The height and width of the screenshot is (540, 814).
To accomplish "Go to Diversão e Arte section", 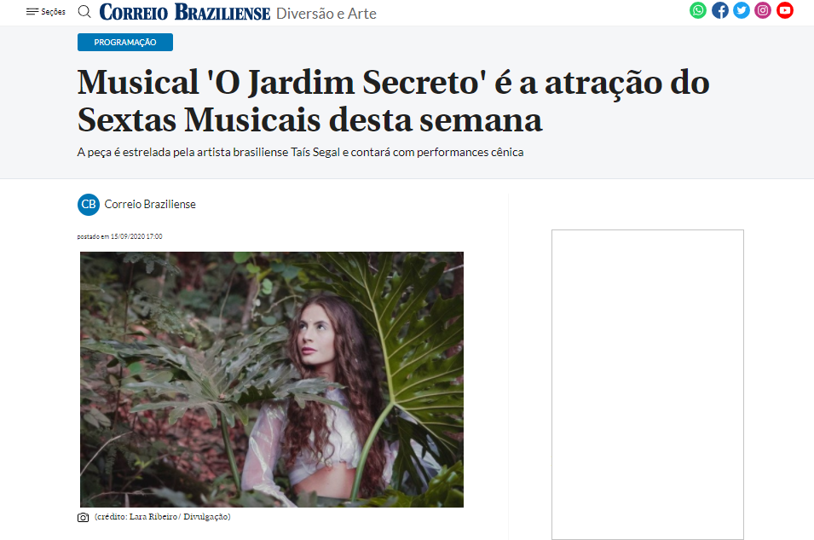I will (x=326, y=14).
